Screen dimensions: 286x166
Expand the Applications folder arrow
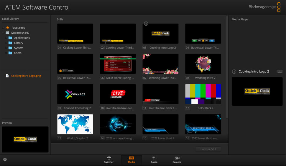6,38
